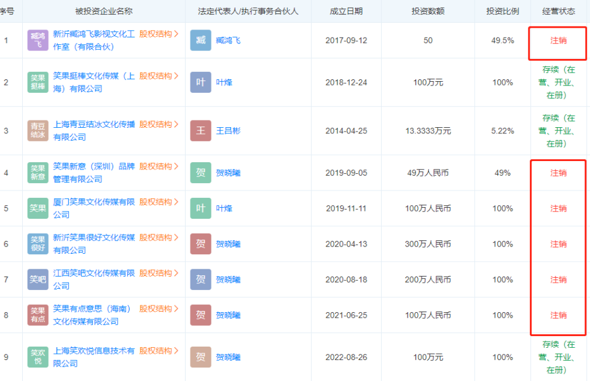
Task: Click the blue 笑果很好 company logo icon
Action: [x=37, y=244]
